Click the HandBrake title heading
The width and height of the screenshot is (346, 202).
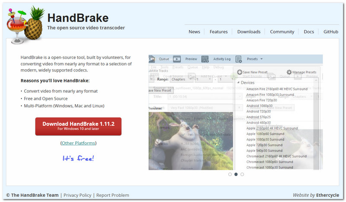click(x=78, y=18)
